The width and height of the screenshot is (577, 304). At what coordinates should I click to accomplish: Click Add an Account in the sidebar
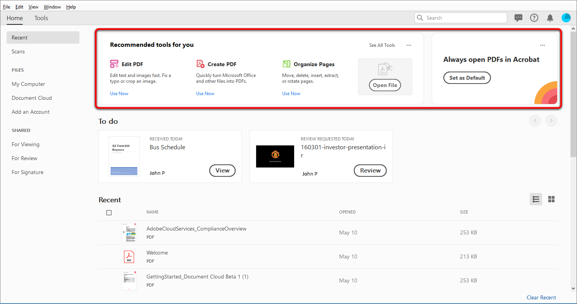(31, 112)
